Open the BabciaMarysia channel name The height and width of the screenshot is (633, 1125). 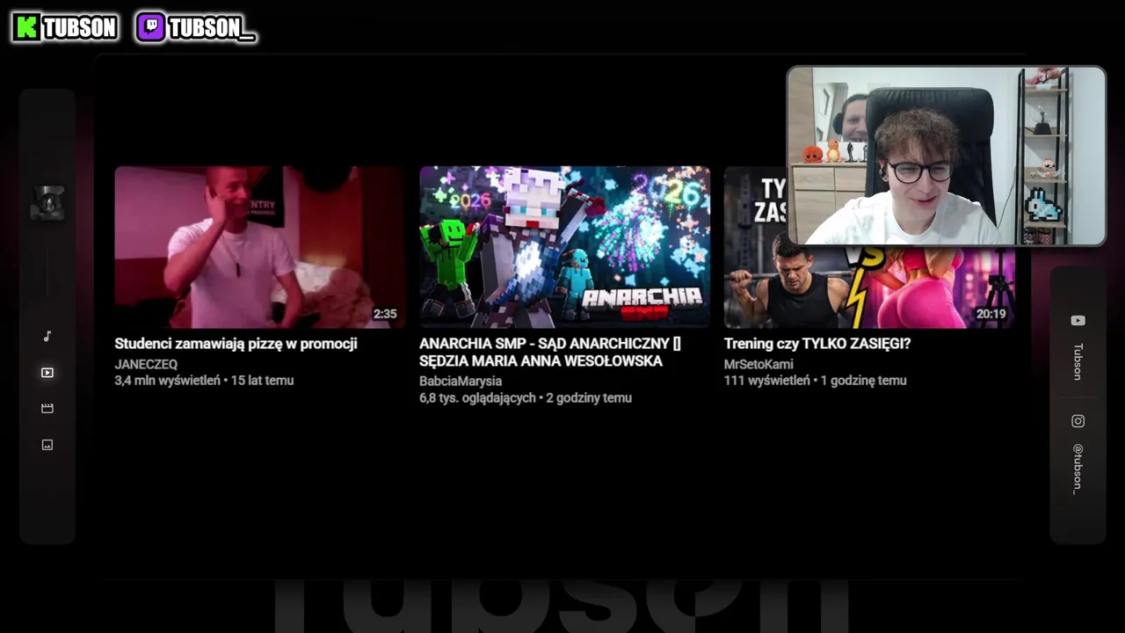(x=461, y=381)
